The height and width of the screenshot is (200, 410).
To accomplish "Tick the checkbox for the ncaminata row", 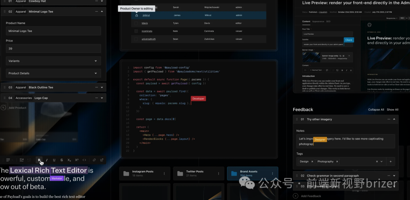I will point(136,31).
